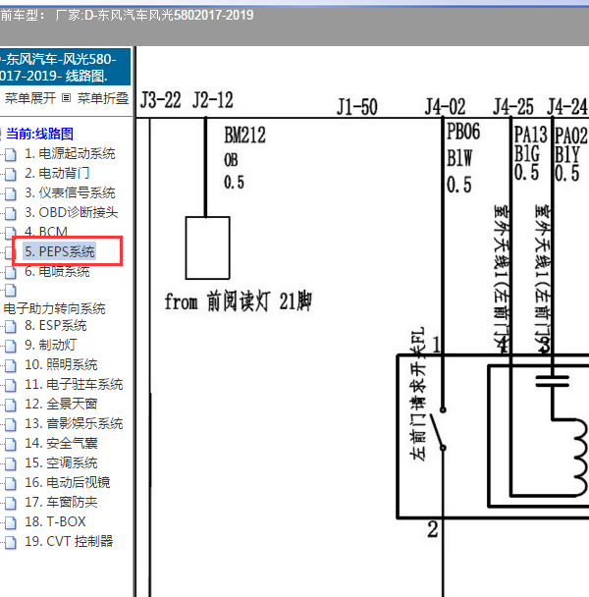The image size is (589, 597).
Task: Click page icon beside 12. 全景天窗
Action: [x=10, y=405]
